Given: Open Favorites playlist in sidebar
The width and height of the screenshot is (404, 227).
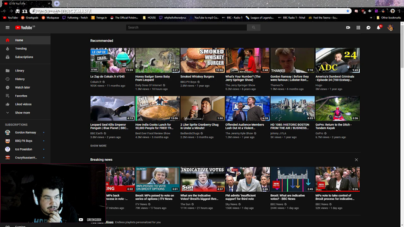Looking at the screenshot, I should [x=25, y=96].
